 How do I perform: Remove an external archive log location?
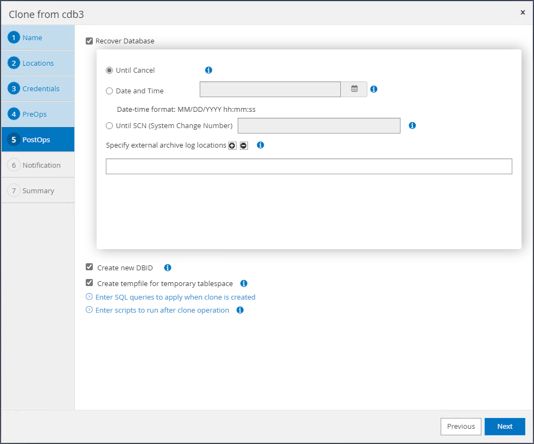coord(244,145)
